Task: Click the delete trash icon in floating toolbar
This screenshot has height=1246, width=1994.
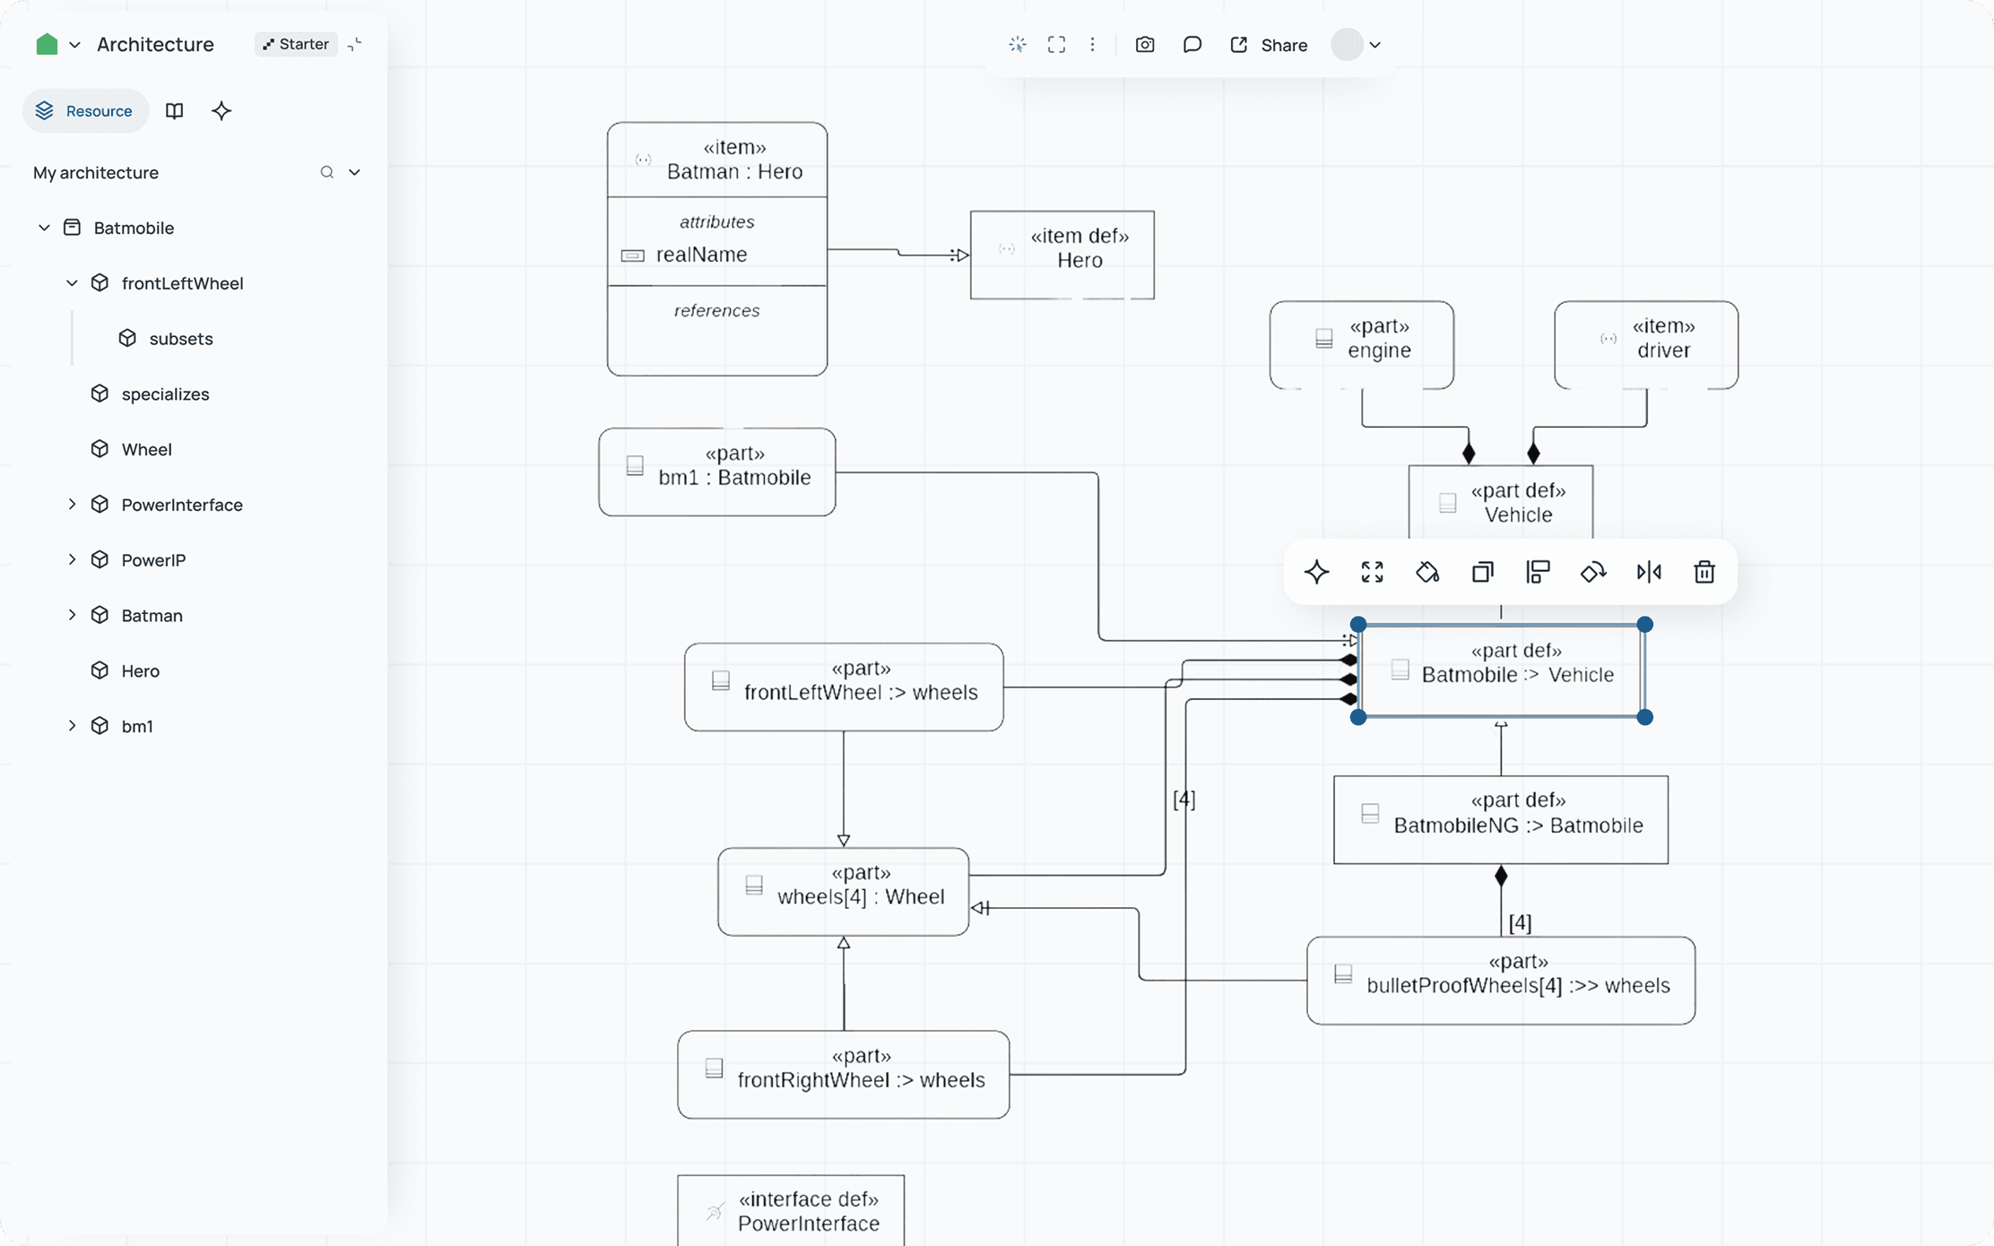Action: (1704, 572)
